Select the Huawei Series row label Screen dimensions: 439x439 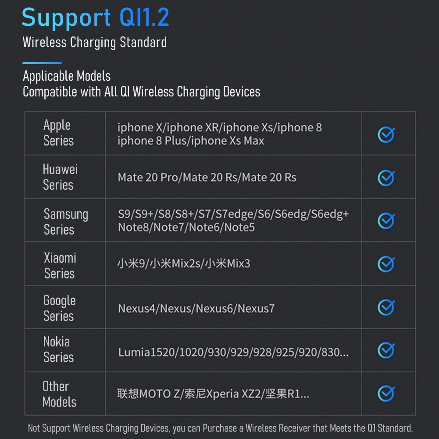pyautogui.click(x=60, y=177)
